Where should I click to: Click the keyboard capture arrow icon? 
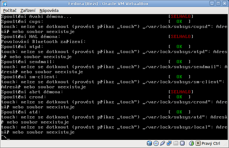coord(198,143)
